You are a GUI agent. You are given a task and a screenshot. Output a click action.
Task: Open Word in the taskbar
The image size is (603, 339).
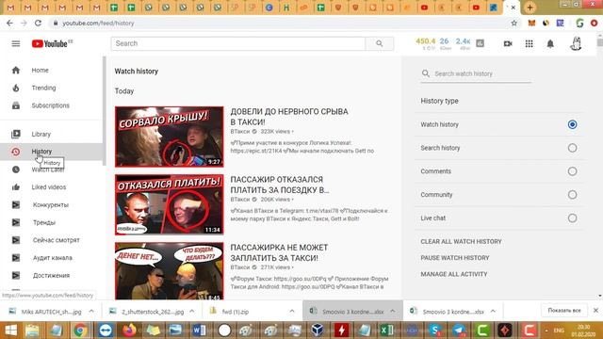199,331
